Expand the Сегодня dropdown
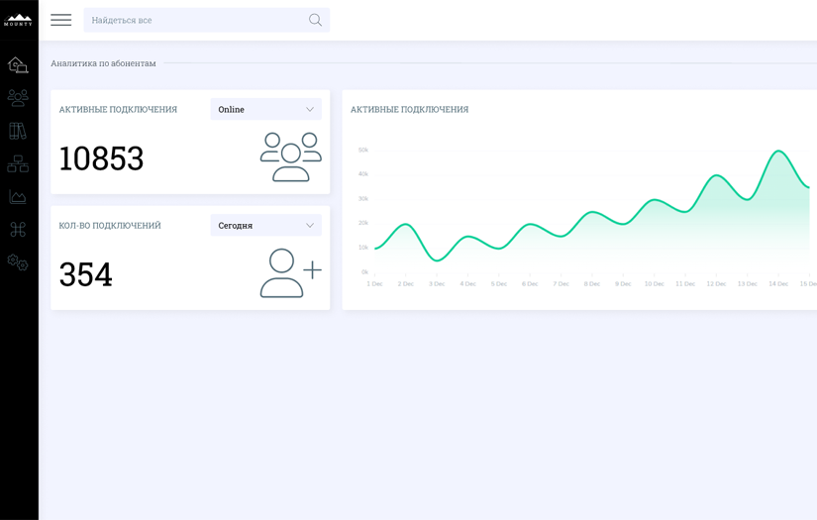The image size is (817, 520). pos(265,226)
